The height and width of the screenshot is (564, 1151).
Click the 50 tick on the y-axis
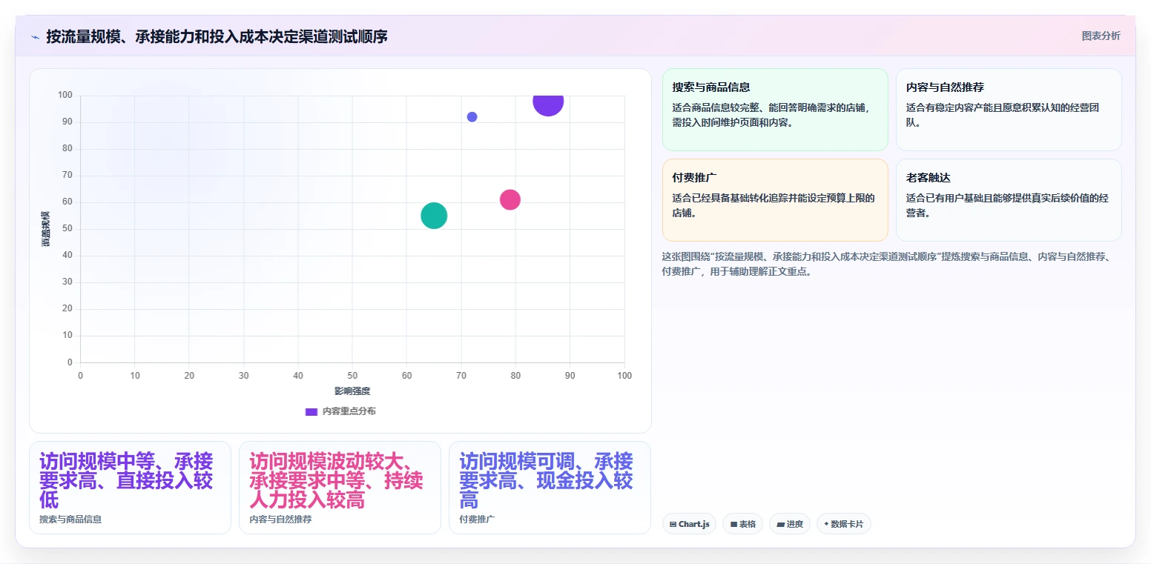pyautogui.click(x=67, y=229)
